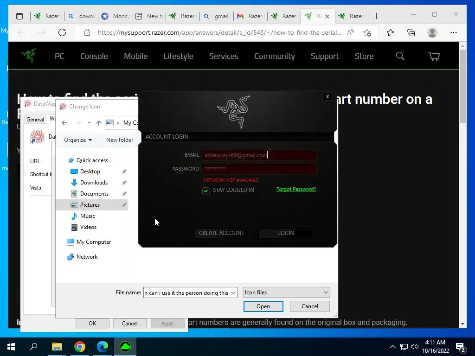This screenshot has height=356, width=475.
Task: Open the Services menu on Razer site
Action: 224,56
